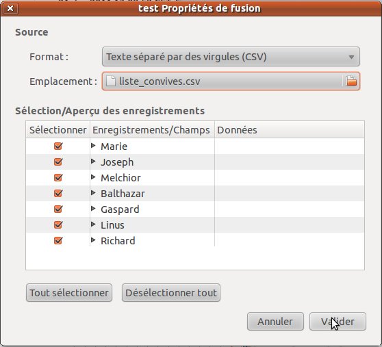Uncheck the Joseph record checkbox
382x347 pixels.
coord(58,162)
